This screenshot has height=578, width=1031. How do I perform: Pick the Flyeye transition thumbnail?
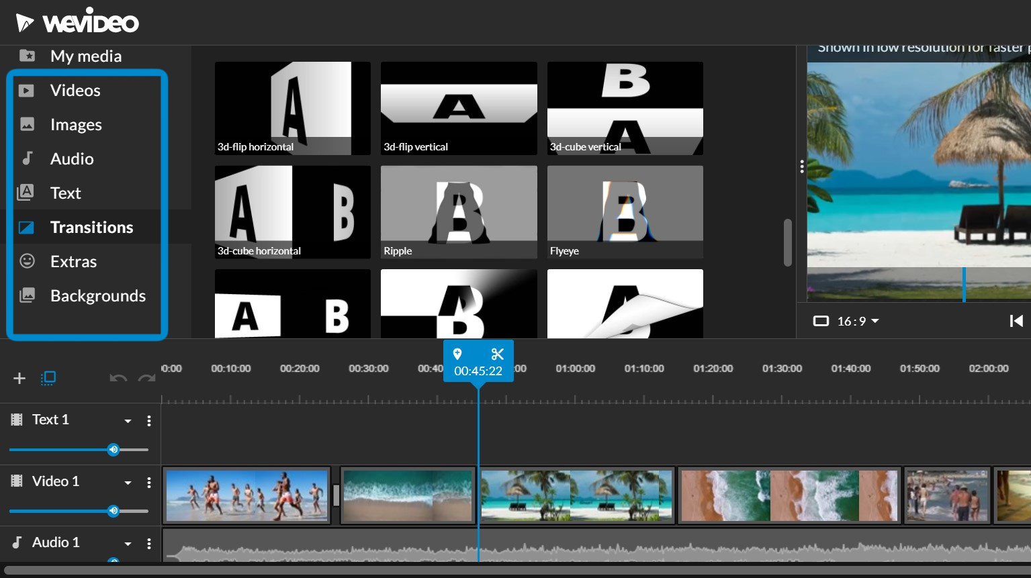(625, 212)
